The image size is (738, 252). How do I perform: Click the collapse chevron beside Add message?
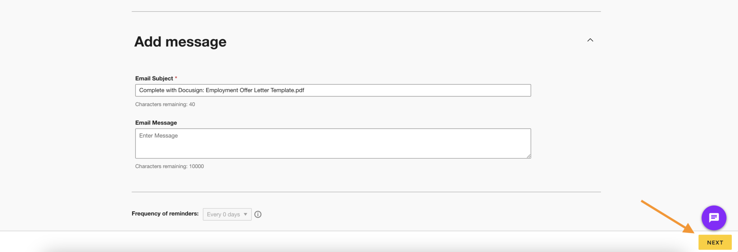(x=590, y=40)
